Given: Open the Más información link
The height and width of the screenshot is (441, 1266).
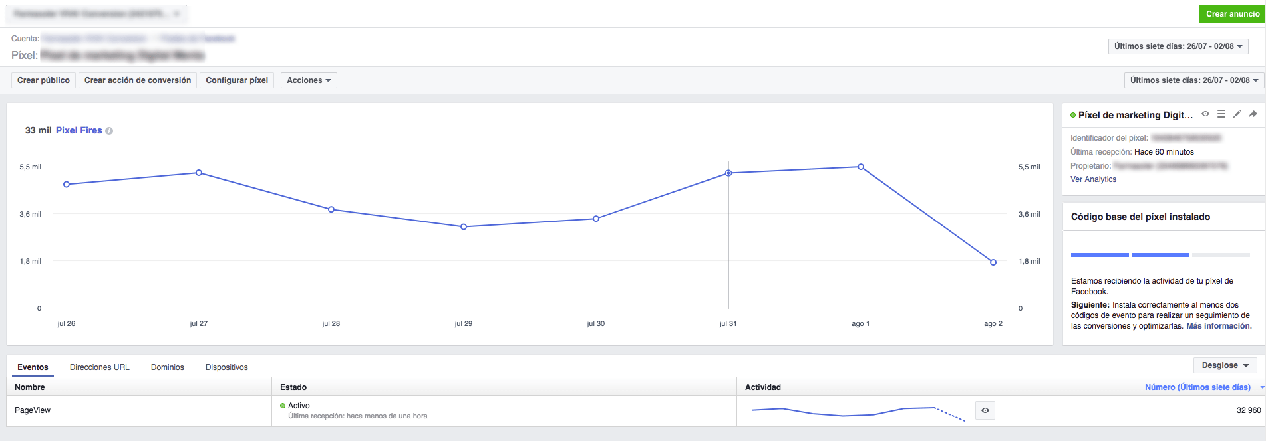Looking at the screenshot, I should click(x=1219, y=326).
